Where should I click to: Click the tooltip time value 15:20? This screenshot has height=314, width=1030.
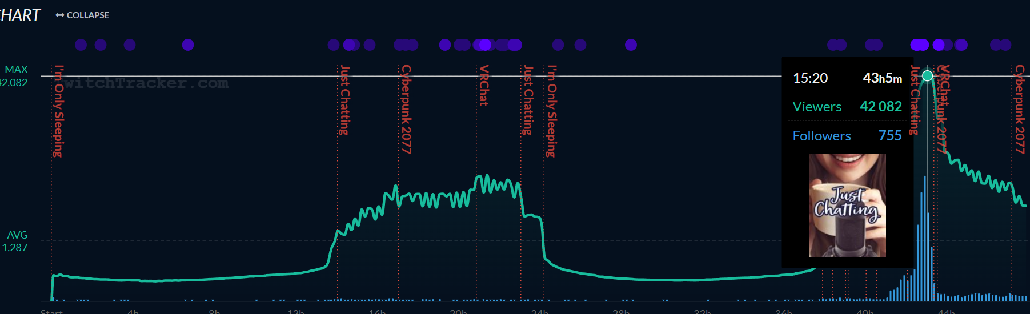[810, 78]
